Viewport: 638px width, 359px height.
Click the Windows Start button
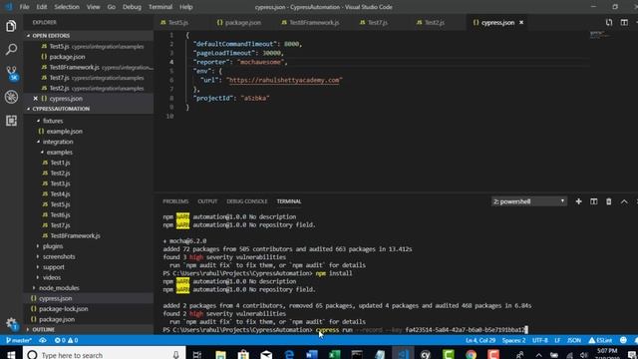(11, 355)
